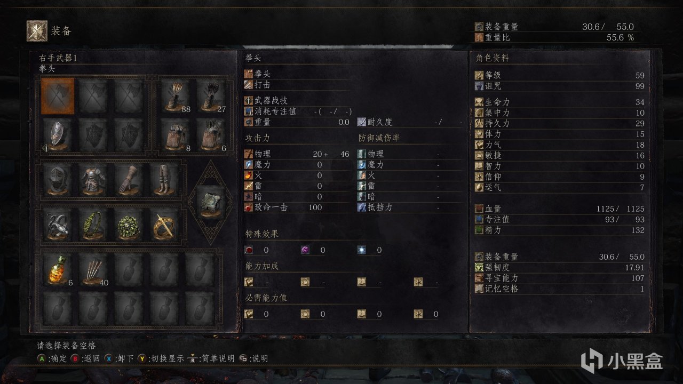This screenshot has width=683, height=384.
Task: Select the orange highlighted right-hand weapon 1 slot
Action: click(x=58, y=97)
